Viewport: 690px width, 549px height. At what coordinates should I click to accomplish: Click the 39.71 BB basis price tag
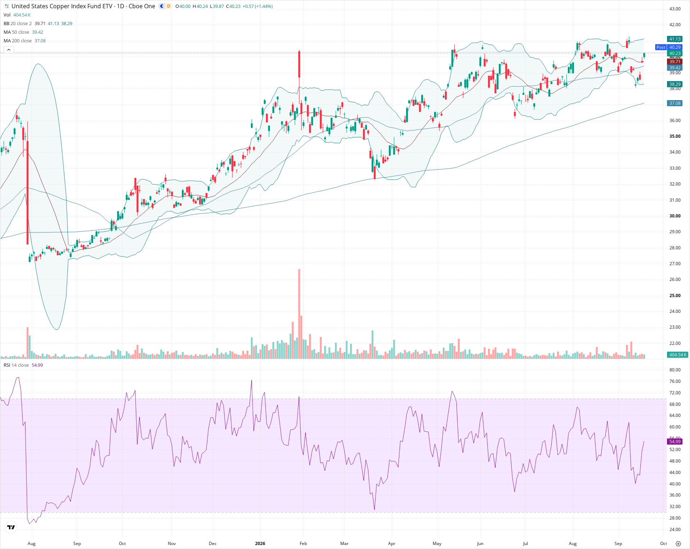coord(675,62)
